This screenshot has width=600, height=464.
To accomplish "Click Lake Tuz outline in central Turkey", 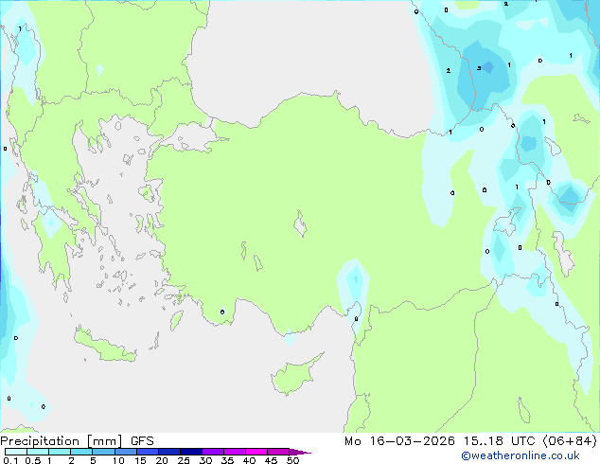I will point(300,223).
